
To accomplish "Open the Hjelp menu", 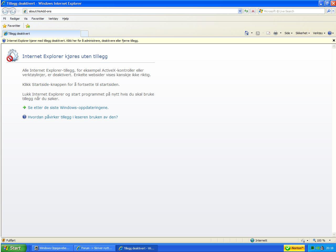I will click(65, 19).
